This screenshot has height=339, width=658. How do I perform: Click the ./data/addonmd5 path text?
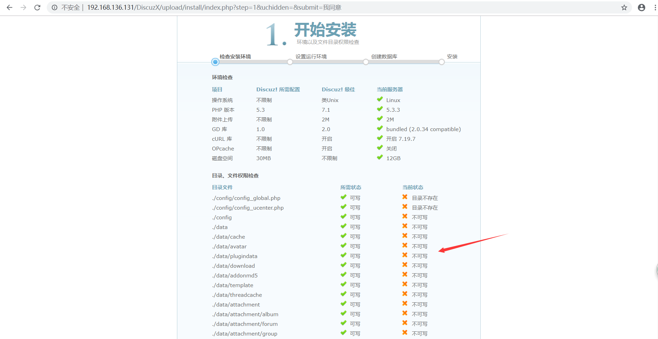pyautogui.click(x=235, y=276)
